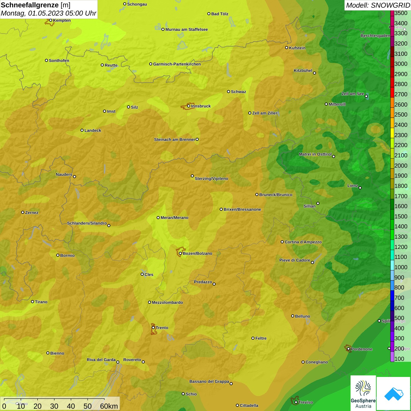
Task: Click the Bad Tölz label
Action: point(220,14)
